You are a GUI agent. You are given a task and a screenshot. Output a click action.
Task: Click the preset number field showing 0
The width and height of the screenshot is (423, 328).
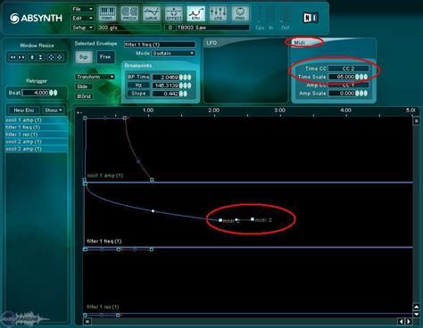(170, 28)
